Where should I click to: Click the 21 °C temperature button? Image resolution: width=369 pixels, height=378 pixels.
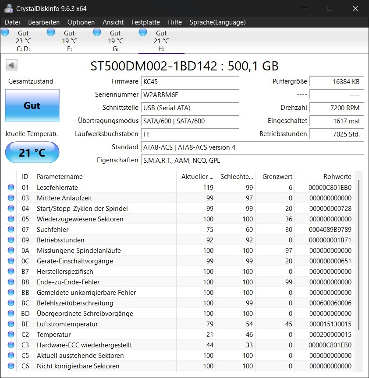(x=32, y=153)
